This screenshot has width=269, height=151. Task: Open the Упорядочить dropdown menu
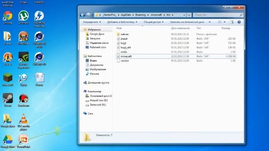point(92,22)
